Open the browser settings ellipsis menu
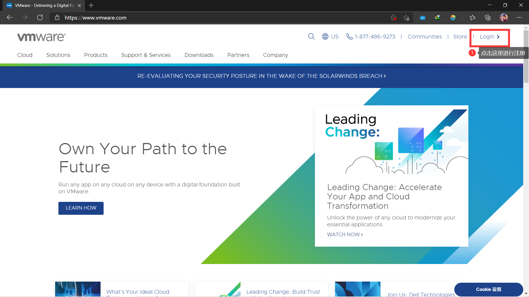The width and height of the screenshot is (529, 297). [519, 18]
